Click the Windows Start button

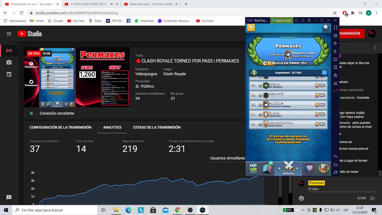[x=6, y=210]
